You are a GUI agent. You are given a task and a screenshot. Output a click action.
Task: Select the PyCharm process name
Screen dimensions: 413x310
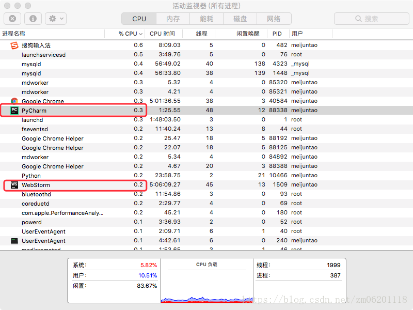click(x=34, y=111)
